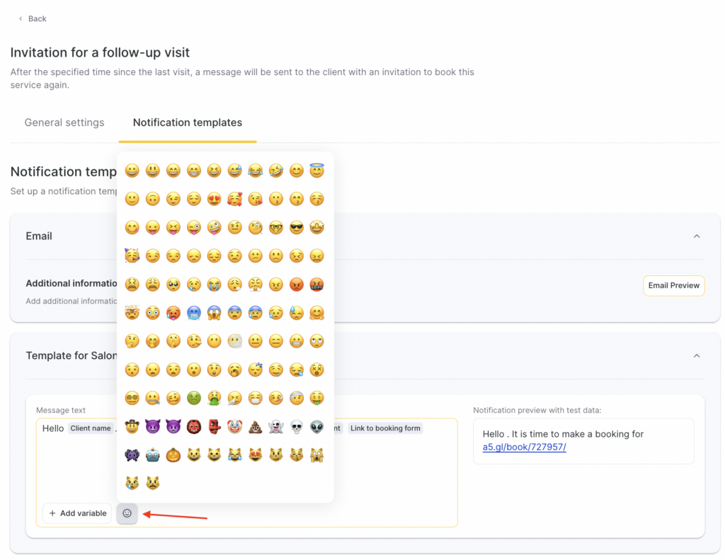Pick the poop emoji
Image resolution: width=725 pixels, height=560 pixels.
tap(256, 427)
